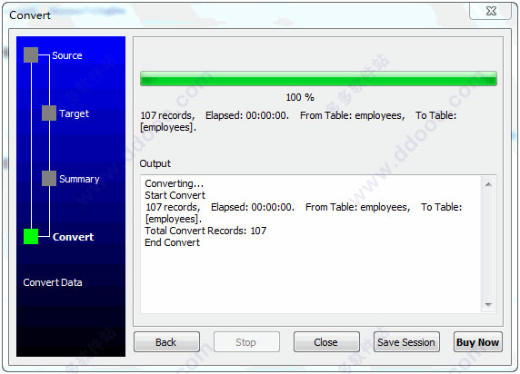Select the Source step label

click(x=67, y=55)
